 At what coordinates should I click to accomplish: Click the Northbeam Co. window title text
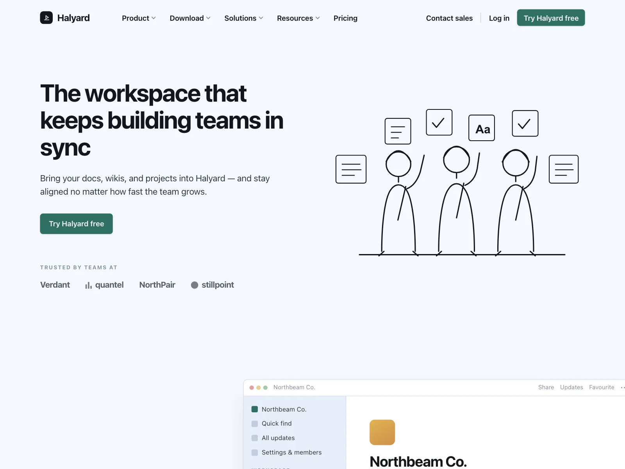point(294,387)
